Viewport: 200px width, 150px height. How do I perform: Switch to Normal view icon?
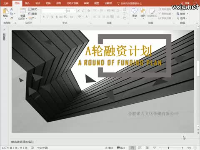coord(132,147)
